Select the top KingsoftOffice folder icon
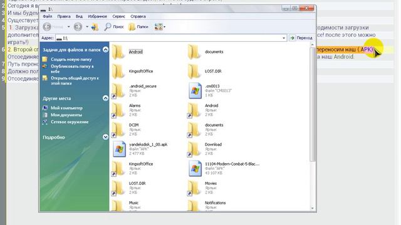 118,71
